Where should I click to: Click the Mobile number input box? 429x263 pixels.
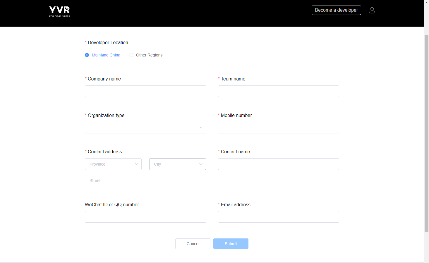(x=278, y=128)
